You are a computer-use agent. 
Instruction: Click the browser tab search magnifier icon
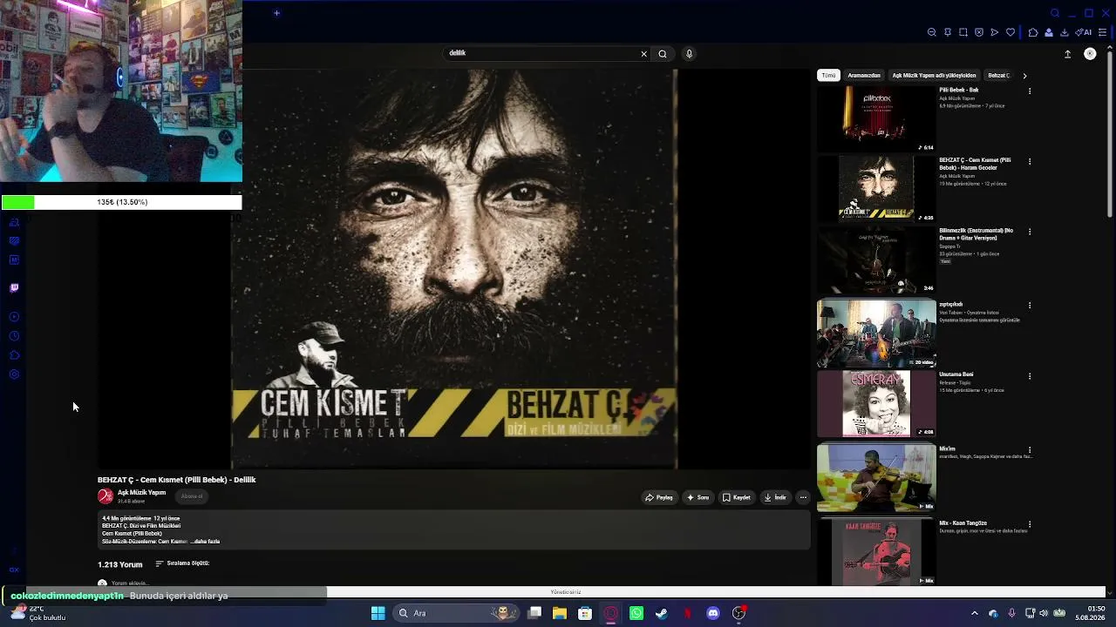point(1055,13)
